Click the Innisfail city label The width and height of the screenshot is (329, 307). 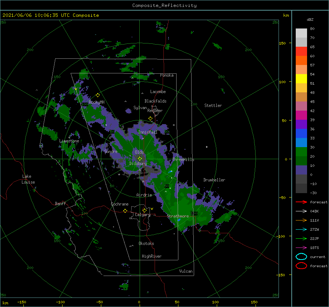(x=148, y=132)
